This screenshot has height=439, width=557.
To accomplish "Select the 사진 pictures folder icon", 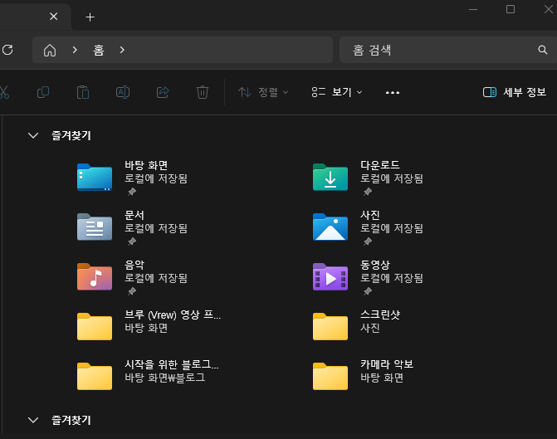I will pyautogui.click(x=330, y=227).
